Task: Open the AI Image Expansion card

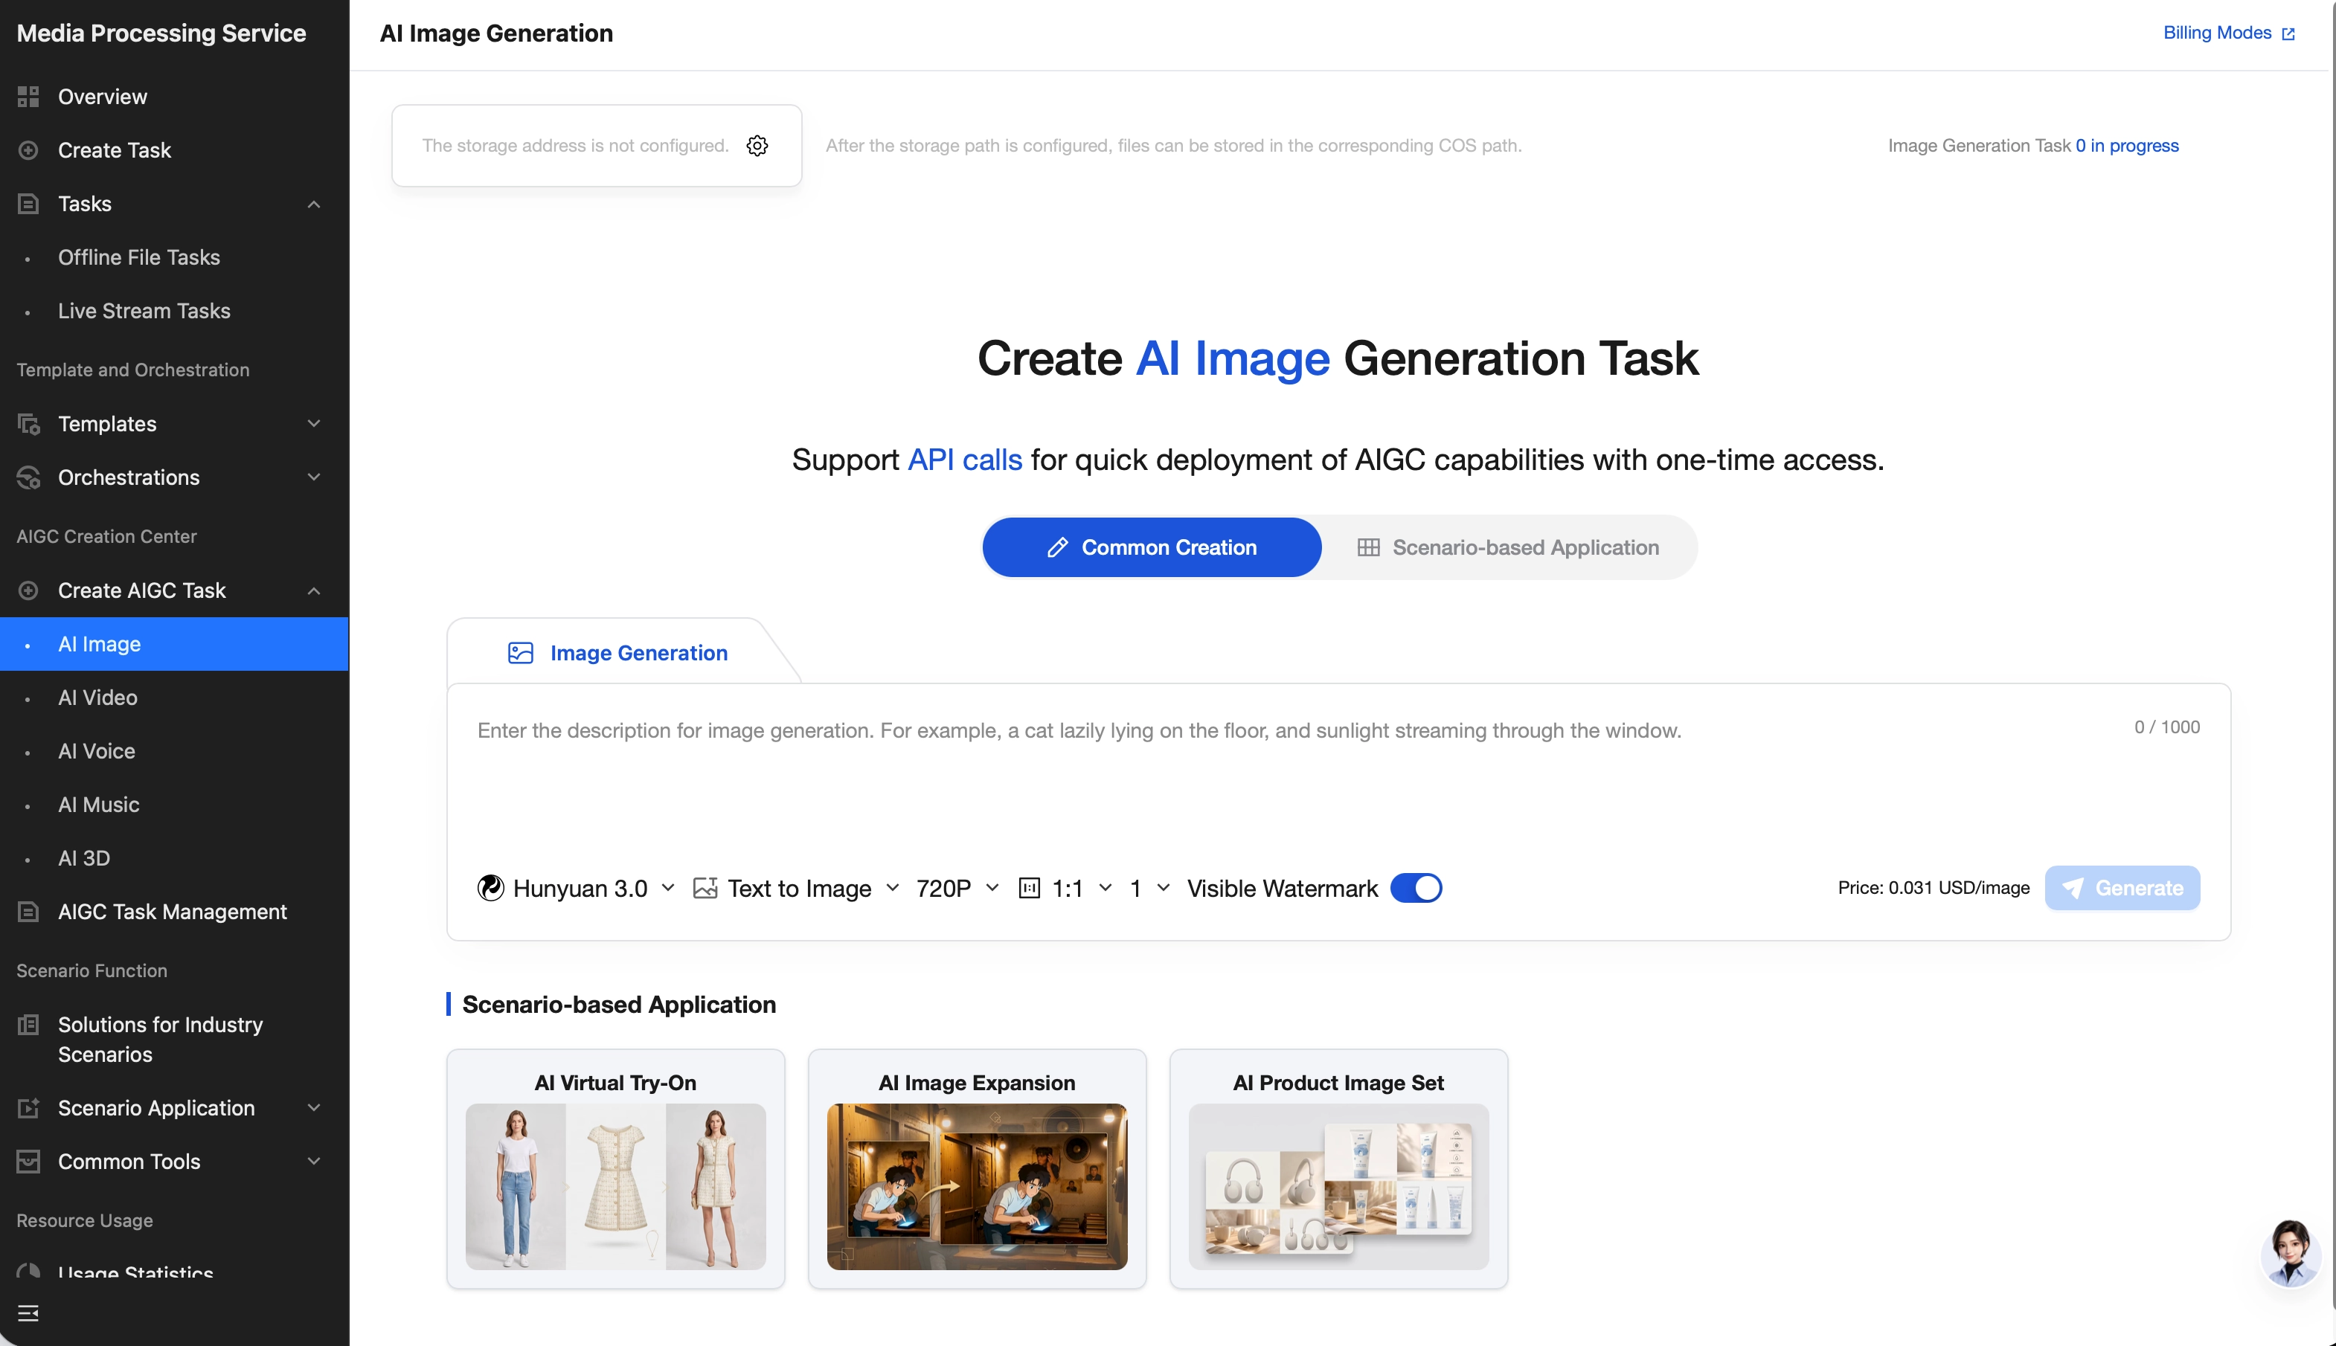Action: (977, 1168)
